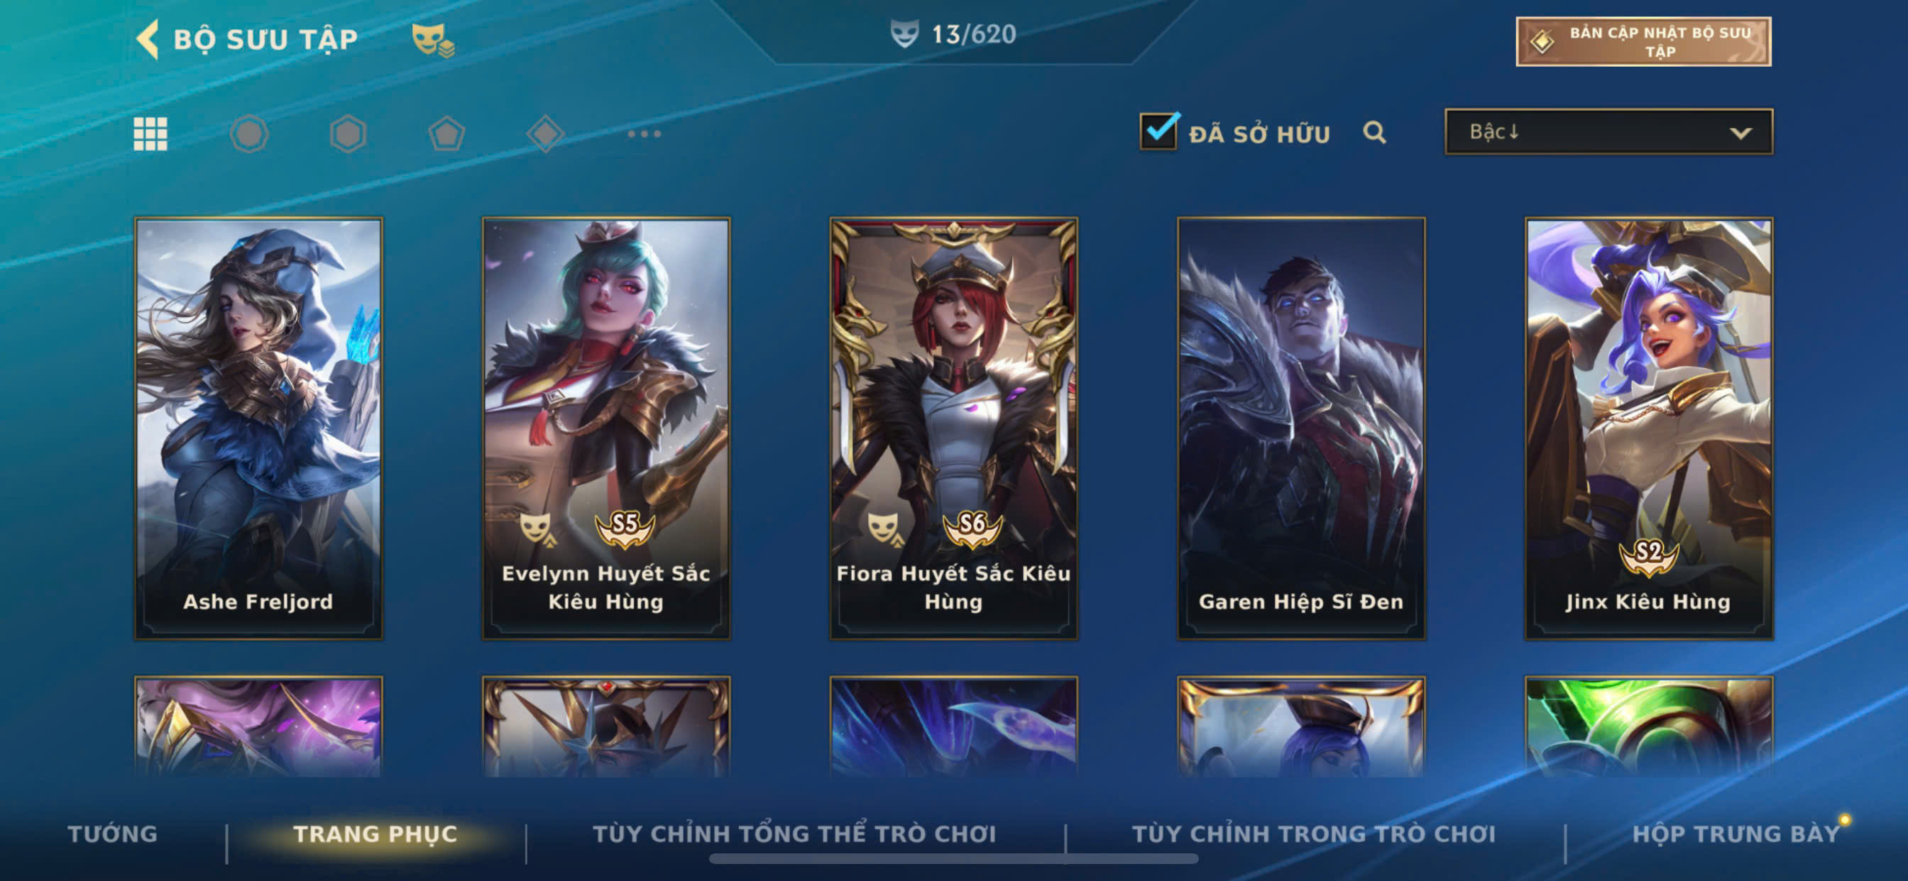Screen dimensions: 1908x881
Task: Open the Hộp Trưng Bày tab
Action: (x=1736, y=833)
